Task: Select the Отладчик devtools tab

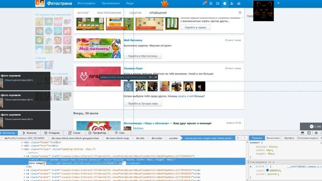Action: click(x=52, y=133)
